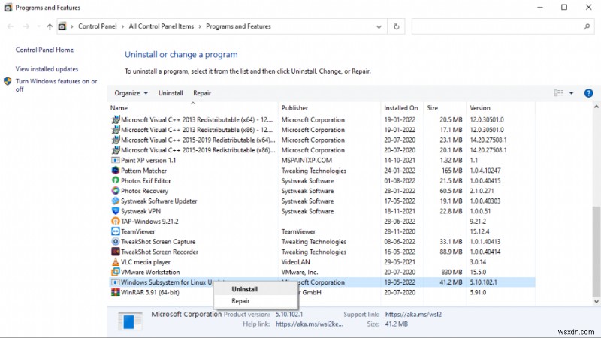The image size is (601, 338).
Task: Click the scrollbar down arrow
Action: click(596, 302)
